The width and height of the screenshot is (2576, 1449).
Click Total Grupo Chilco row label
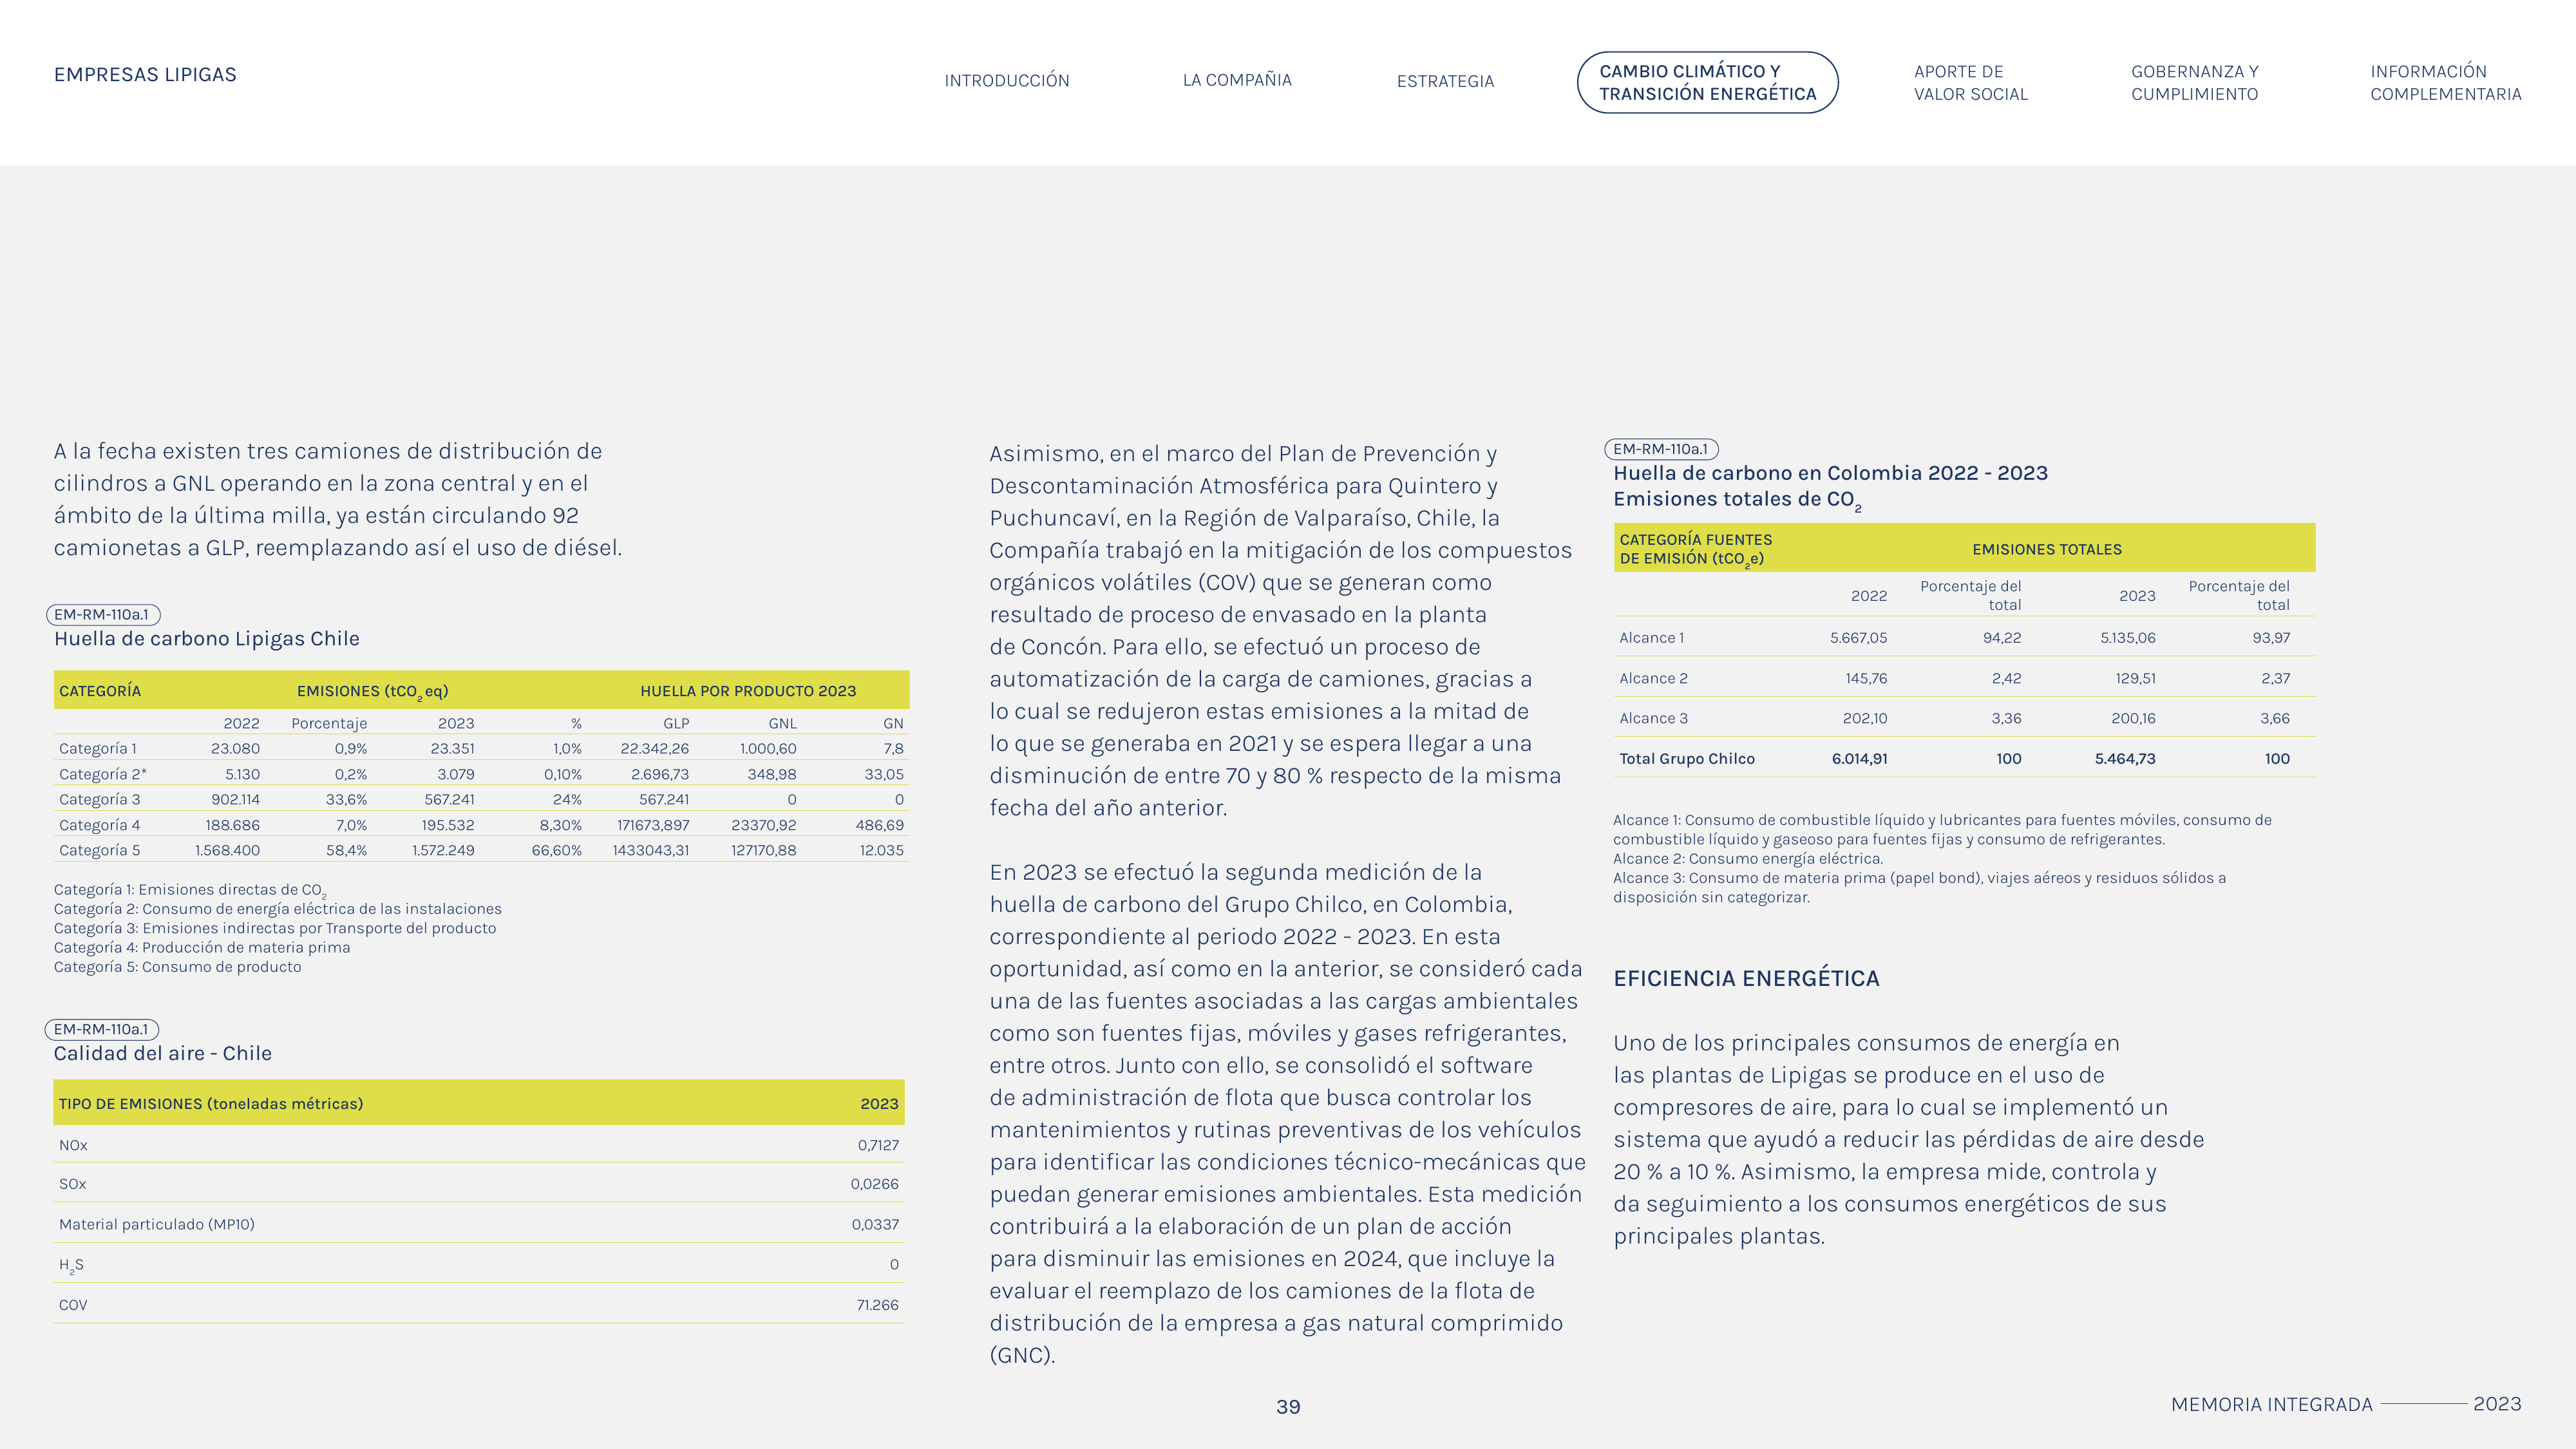point(1686,759)
